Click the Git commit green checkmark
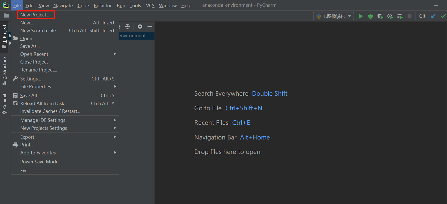This screenshot has width=447, height=204. coord(443,16)
